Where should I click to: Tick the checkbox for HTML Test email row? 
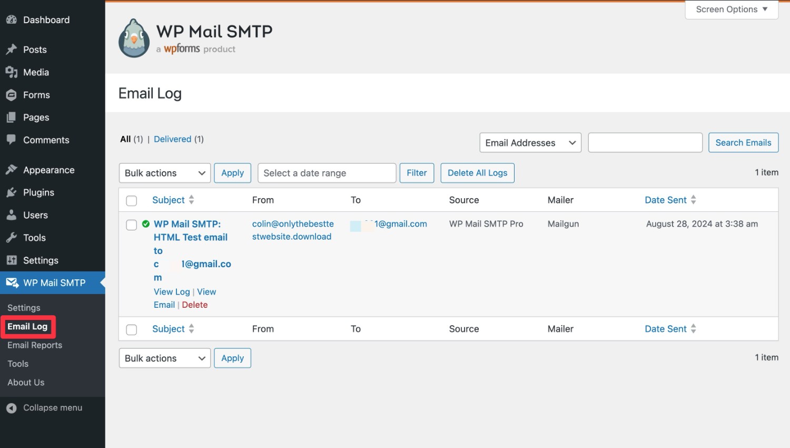[x=132, y=225]
